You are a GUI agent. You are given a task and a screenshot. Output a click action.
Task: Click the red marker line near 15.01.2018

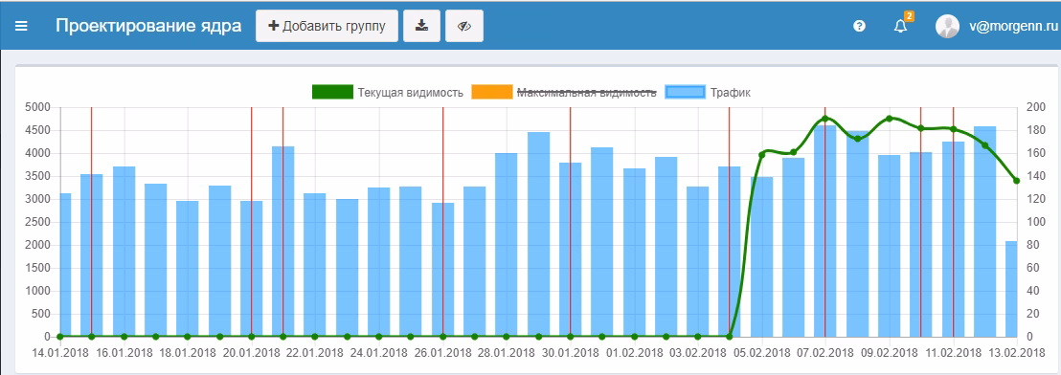tap(91, 222)
